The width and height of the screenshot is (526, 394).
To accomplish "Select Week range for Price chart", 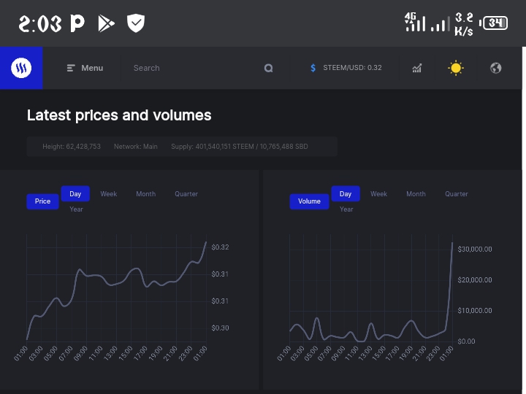I will point(109,194).
